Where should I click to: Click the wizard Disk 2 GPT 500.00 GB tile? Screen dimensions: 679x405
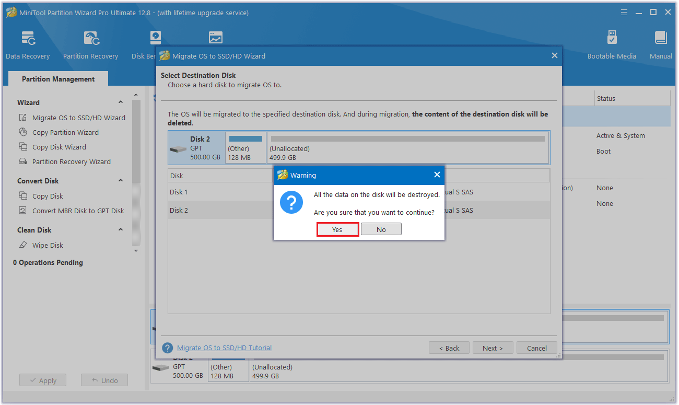196,147
